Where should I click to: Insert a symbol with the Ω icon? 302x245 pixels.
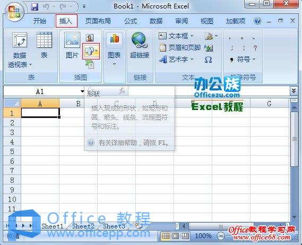coord(208,60)
